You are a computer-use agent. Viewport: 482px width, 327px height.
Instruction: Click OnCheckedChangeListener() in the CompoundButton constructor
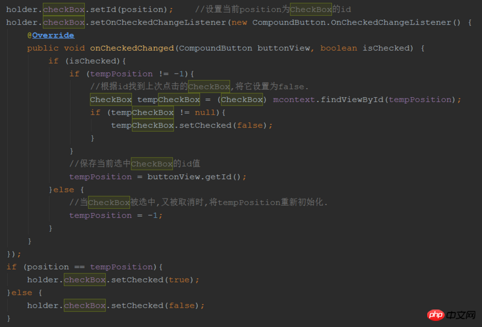396,22
